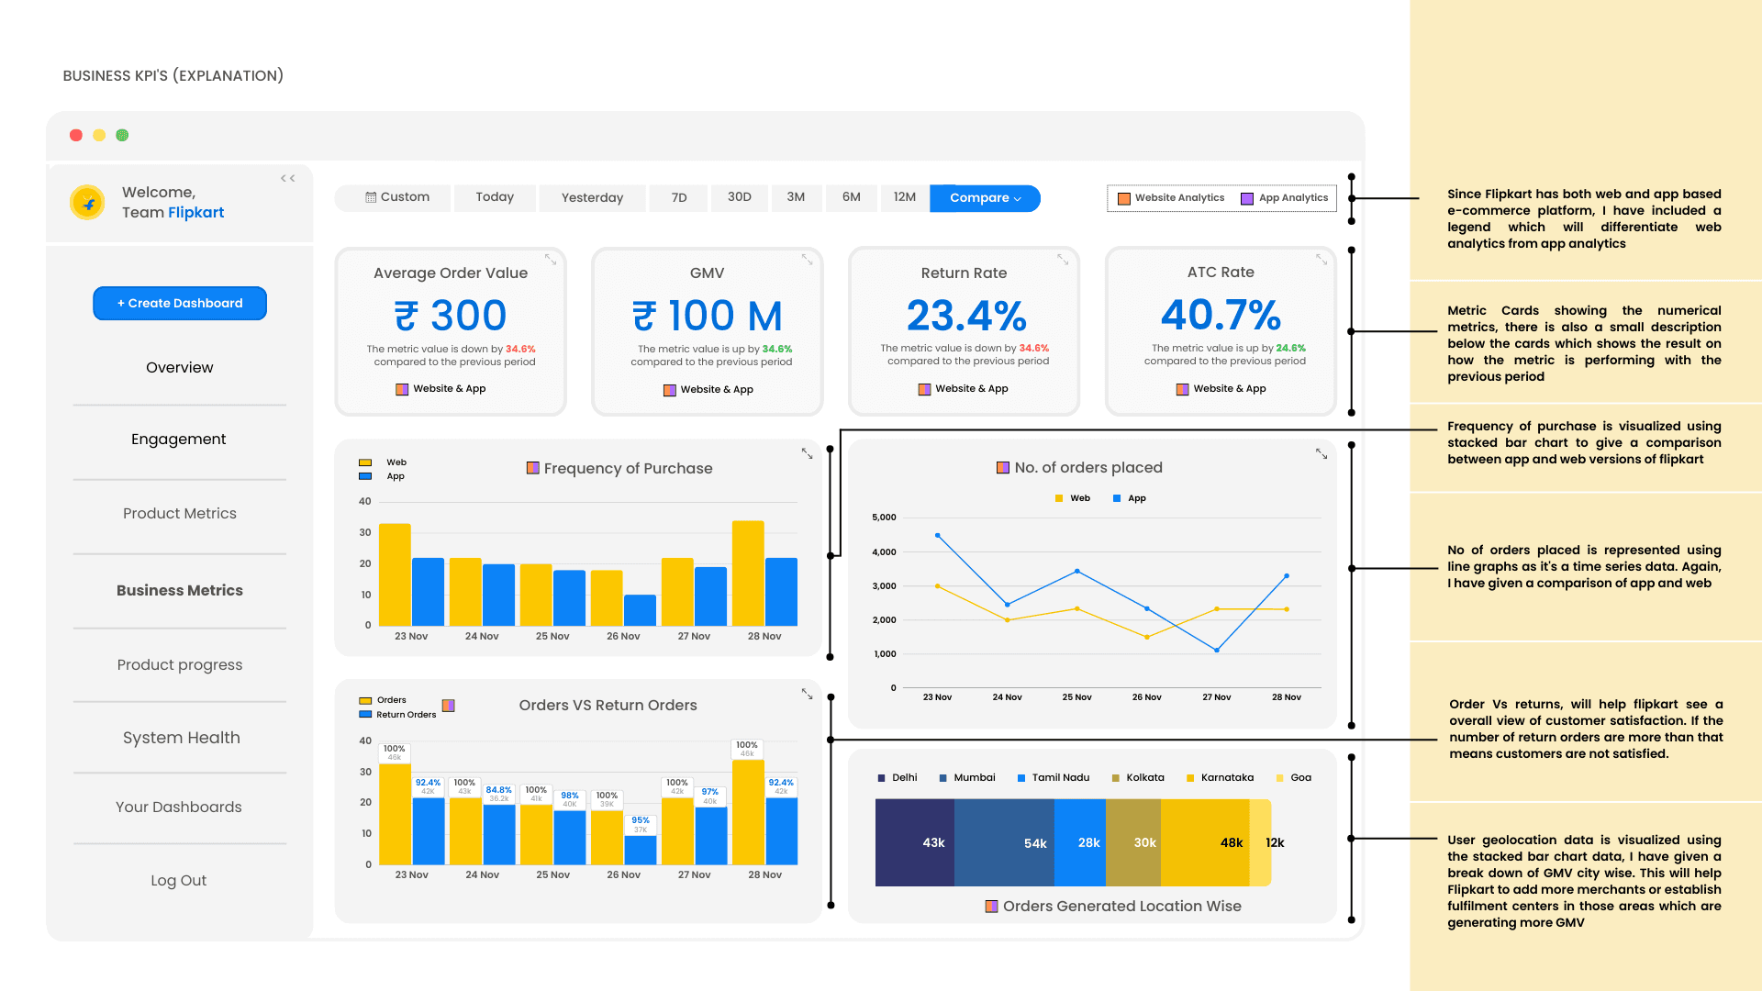
Task: Click the green window maximize dot
Action: (122, 136)
